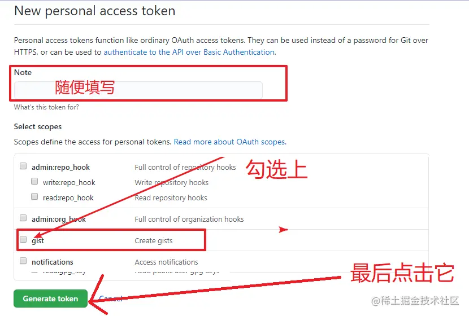
Task: Click the 'admin:org_hook' label text
Action: coord(59,220)
